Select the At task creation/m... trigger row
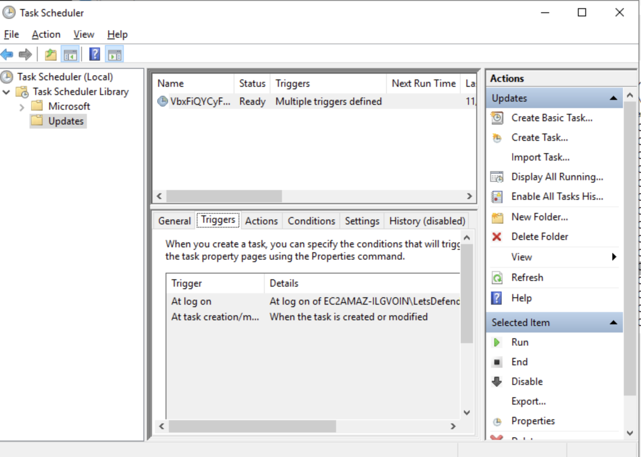The width and height of the screenshot is (641, 457). pyautogui.click(x=313, y=317)
